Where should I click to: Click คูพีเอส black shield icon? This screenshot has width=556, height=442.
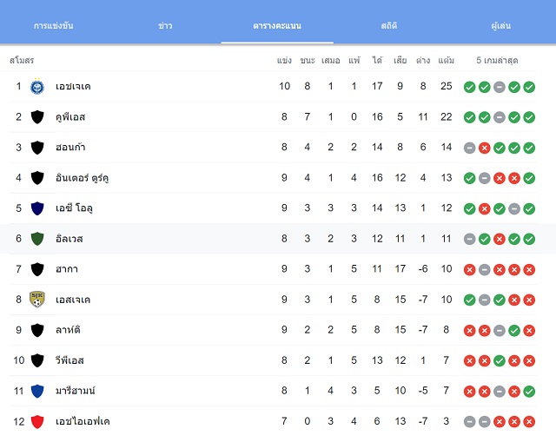pos(37,116)
